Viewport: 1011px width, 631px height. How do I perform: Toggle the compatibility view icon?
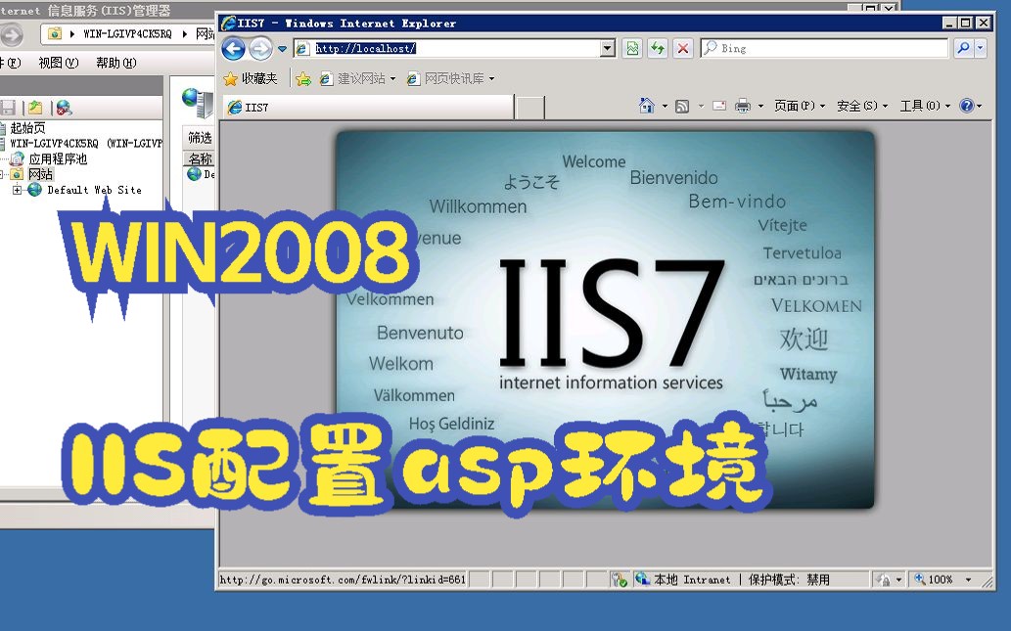632,48
